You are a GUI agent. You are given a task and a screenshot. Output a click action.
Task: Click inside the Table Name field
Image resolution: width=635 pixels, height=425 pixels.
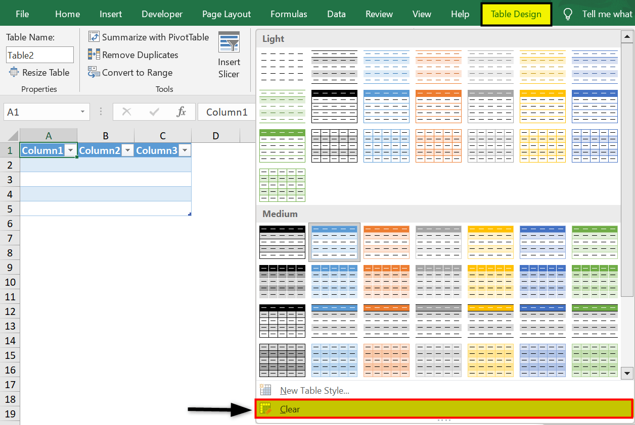coord(39,55)
